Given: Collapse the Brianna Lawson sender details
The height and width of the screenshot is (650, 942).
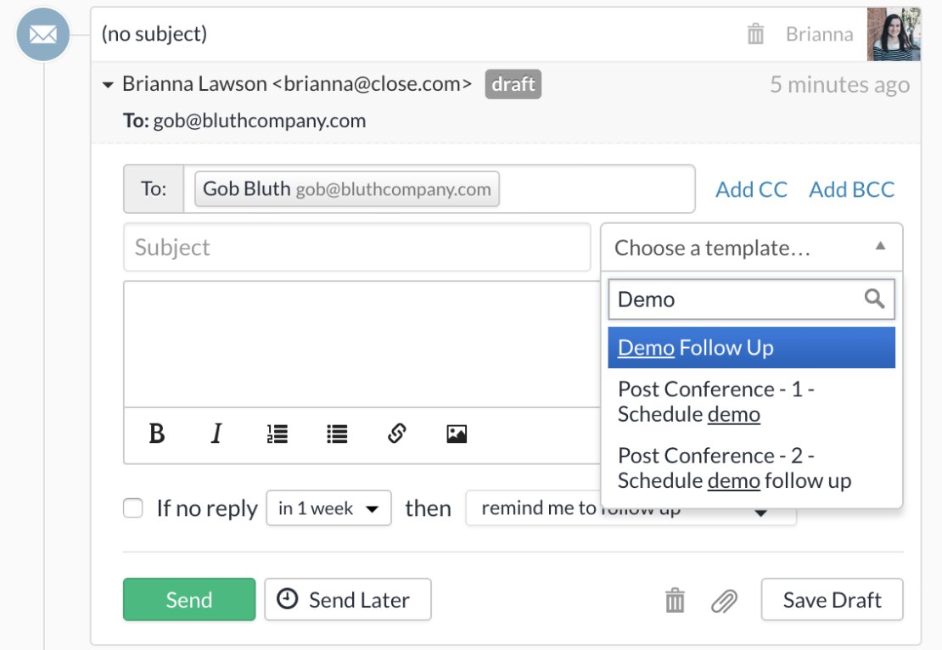Looking at the screenshot, I should [108, 85].
